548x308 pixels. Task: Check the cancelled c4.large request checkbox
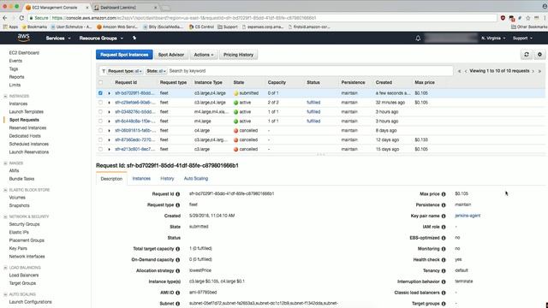(101, 130)
